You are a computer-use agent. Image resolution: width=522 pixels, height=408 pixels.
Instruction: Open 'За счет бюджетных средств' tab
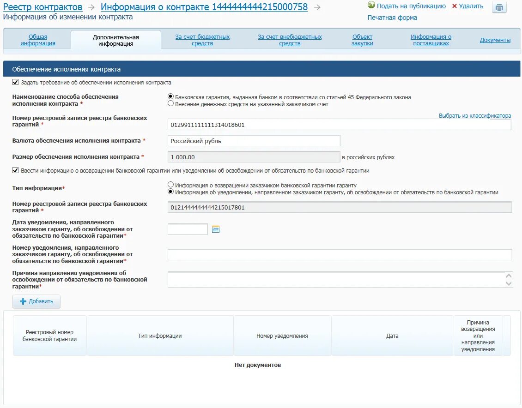pos(202,40)
